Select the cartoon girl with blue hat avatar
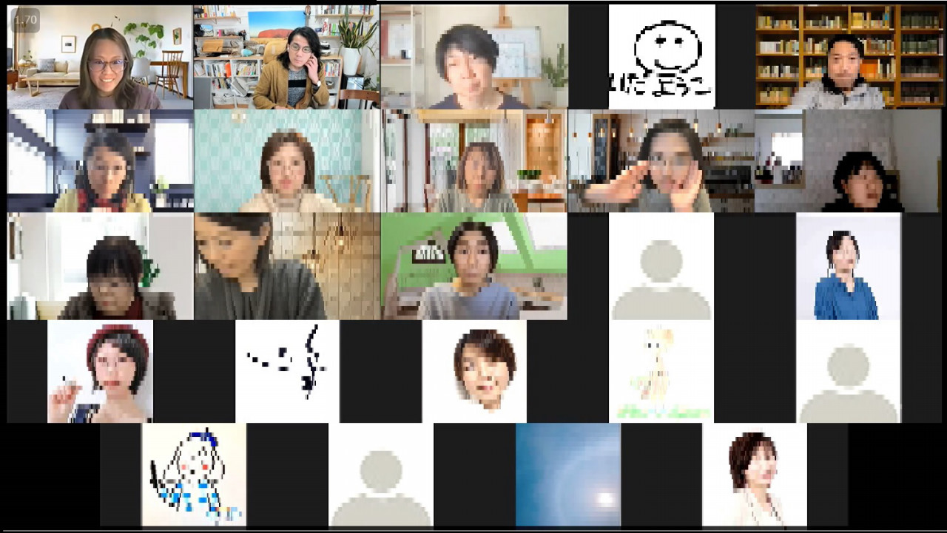Screen dimensions: 947x533 click(x=194, y=475)
